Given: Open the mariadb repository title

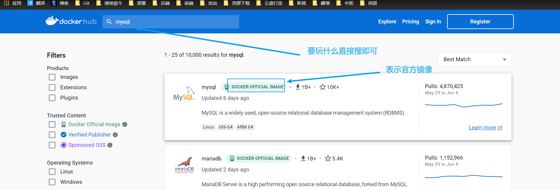Looking at the screenshot, I should click(211, 158).
